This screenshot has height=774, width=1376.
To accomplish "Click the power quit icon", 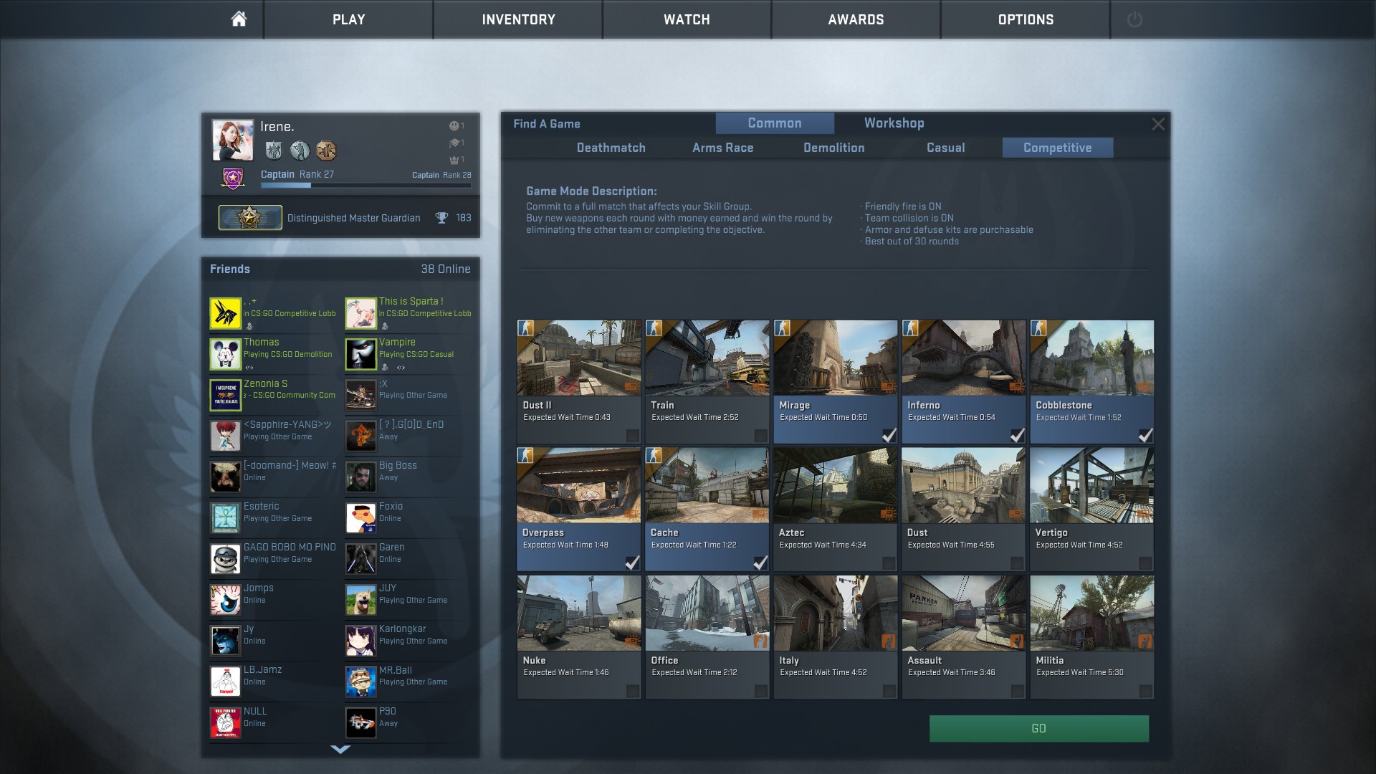I will (x=1134, y=19).
